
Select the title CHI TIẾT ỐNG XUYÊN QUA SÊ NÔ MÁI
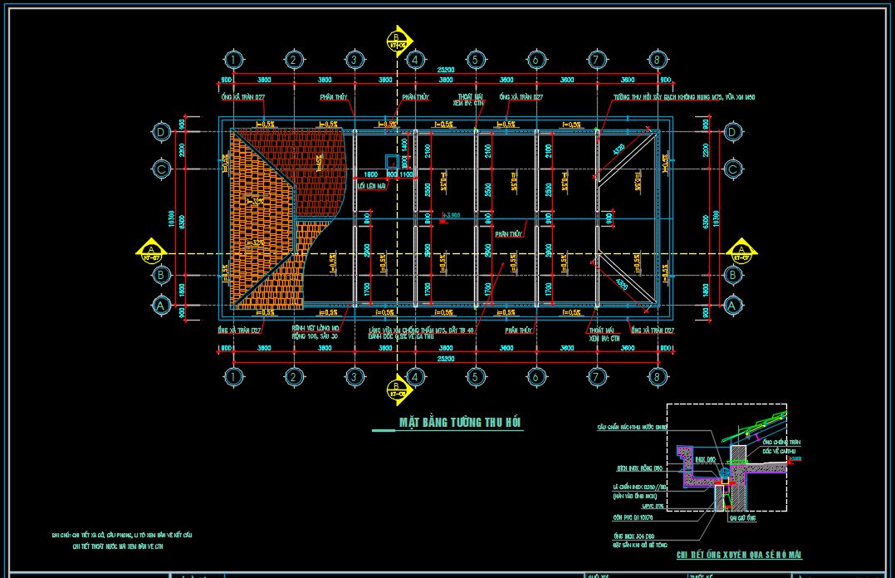tap(739, 555)
